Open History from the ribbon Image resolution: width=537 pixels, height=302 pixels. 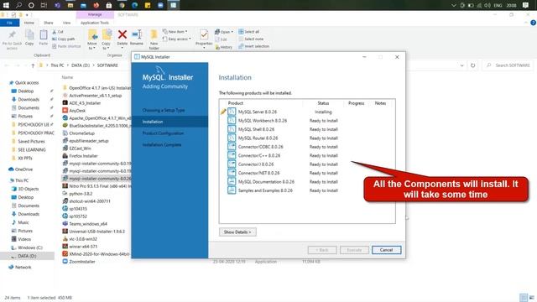[224, 47]
